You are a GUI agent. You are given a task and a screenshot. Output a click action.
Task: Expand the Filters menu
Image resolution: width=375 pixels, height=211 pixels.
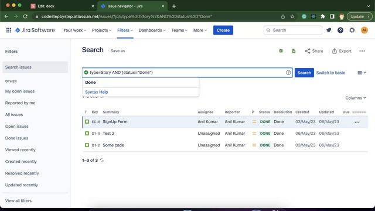click(x=125, y=30)
